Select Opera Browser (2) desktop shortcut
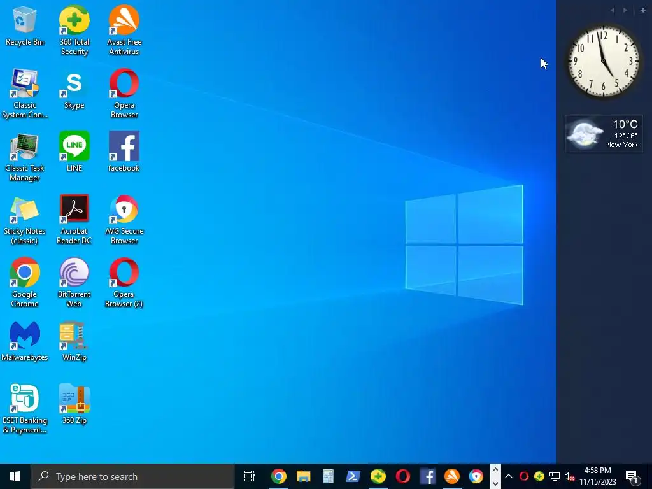This screenshot has height=489, width=652. 124,283
